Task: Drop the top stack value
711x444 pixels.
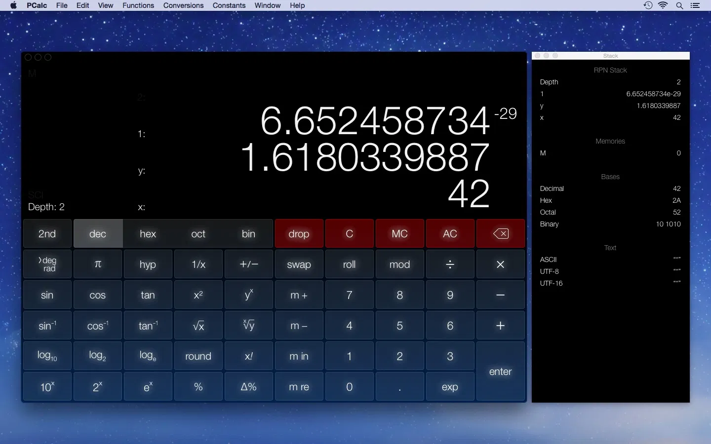Action: point(298,233)
